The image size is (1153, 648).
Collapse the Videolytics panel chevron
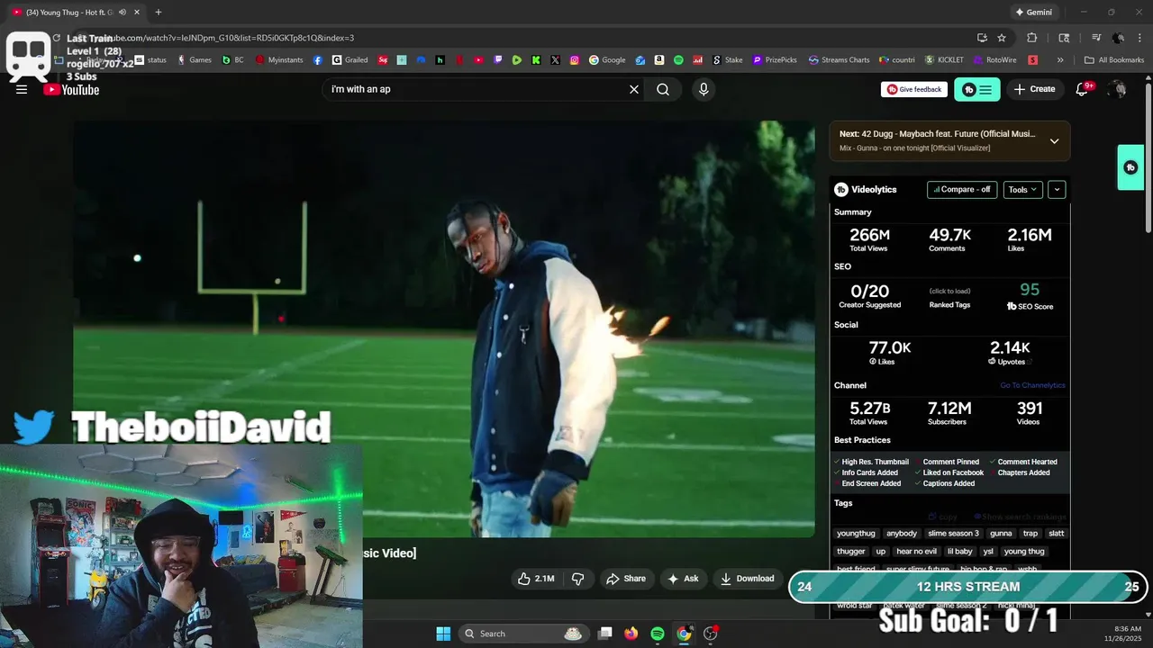(x=1057, y=190)
